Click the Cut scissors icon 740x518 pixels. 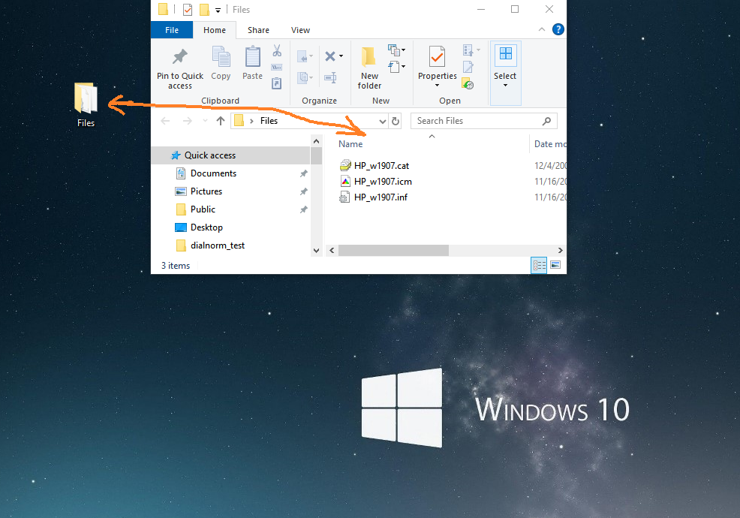coord(277,50)
